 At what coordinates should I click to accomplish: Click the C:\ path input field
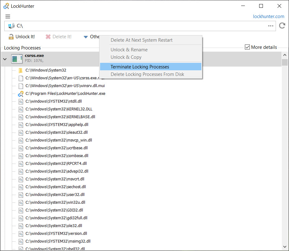pos(140,26)
